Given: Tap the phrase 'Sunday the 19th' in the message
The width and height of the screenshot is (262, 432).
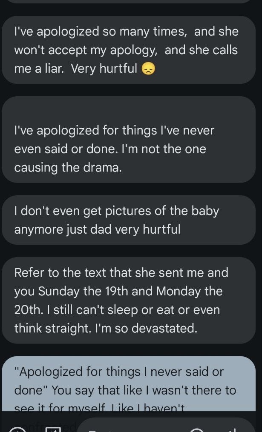Looking at the screenshot, I should 83,291.
